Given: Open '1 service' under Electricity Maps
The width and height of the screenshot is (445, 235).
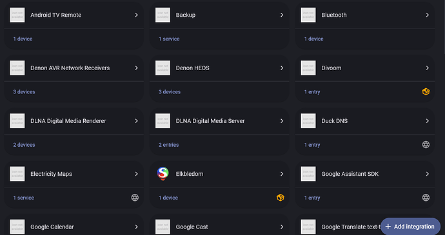Looking at the screenshot, I should (24, 198).
